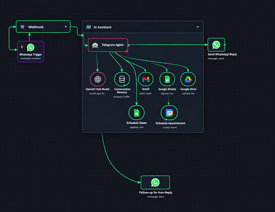Image resolution: width=275 pixels, height=212 pixels.
Task: Click the AI Assistant title text
Action: pos(102,27)
